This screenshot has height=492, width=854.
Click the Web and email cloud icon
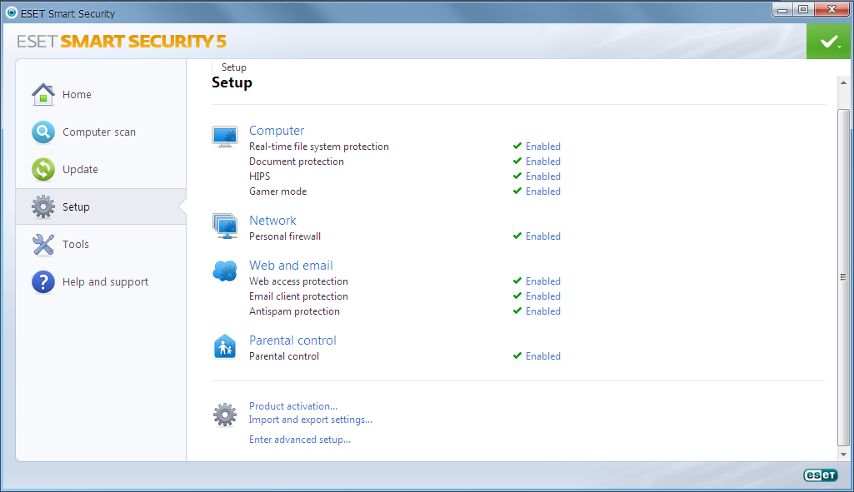[x=225, y=271]
